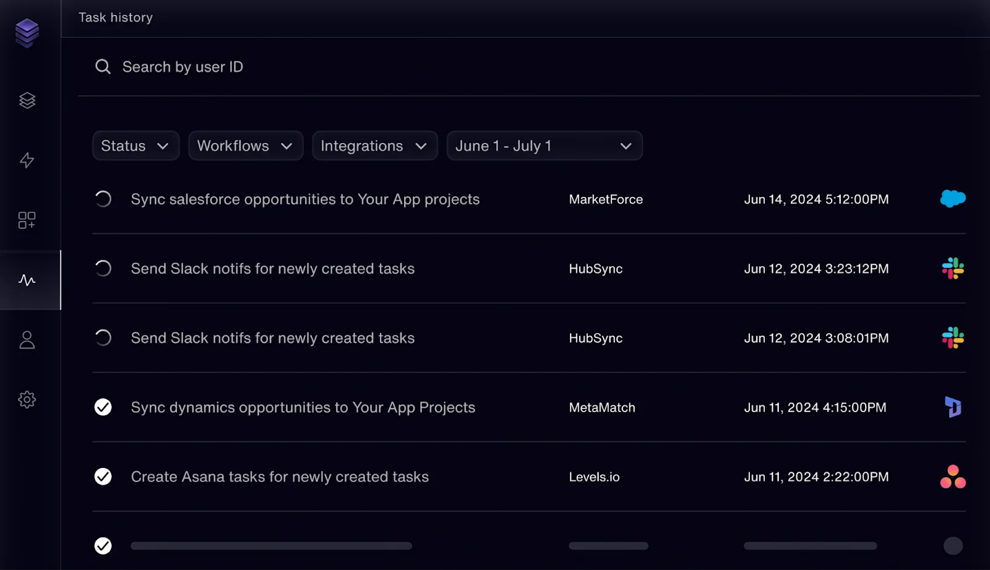The height and width of the screenshot is (570, 990).
Task: Click the completed checkmark on Sync dynamics row
Action: 103,407
